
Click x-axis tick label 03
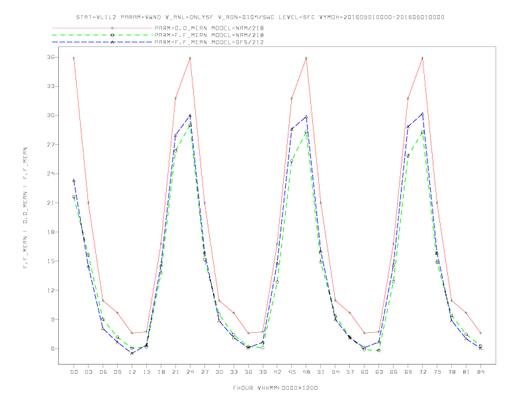tap(88, 372)
